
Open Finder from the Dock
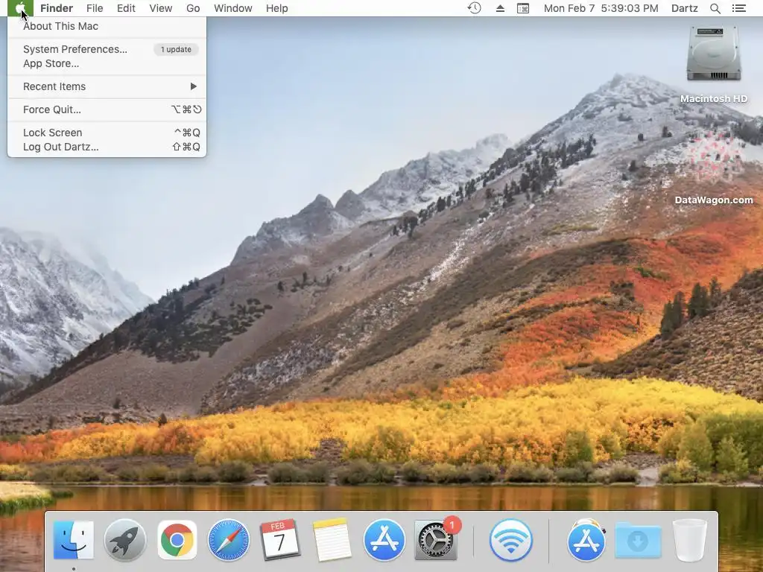(x=74, y=540)
